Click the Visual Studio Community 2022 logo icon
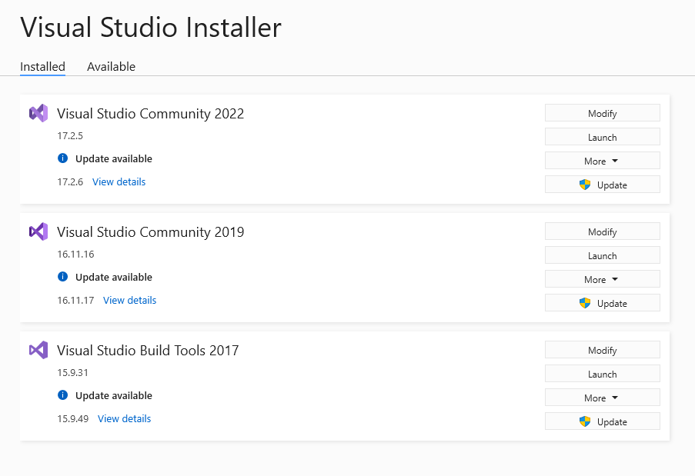This screenshot has width=695, height=476. [x=38, y=113]
